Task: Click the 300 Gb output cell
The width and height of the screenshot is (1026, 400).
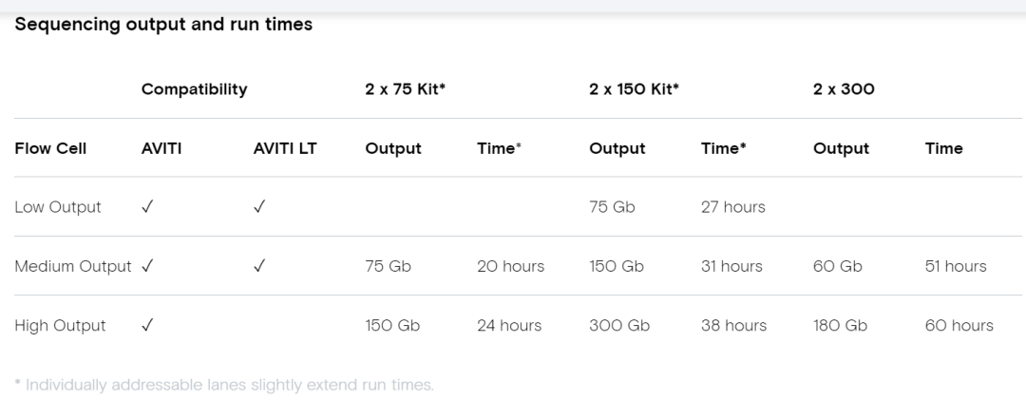Action: [x=619, y=325]
